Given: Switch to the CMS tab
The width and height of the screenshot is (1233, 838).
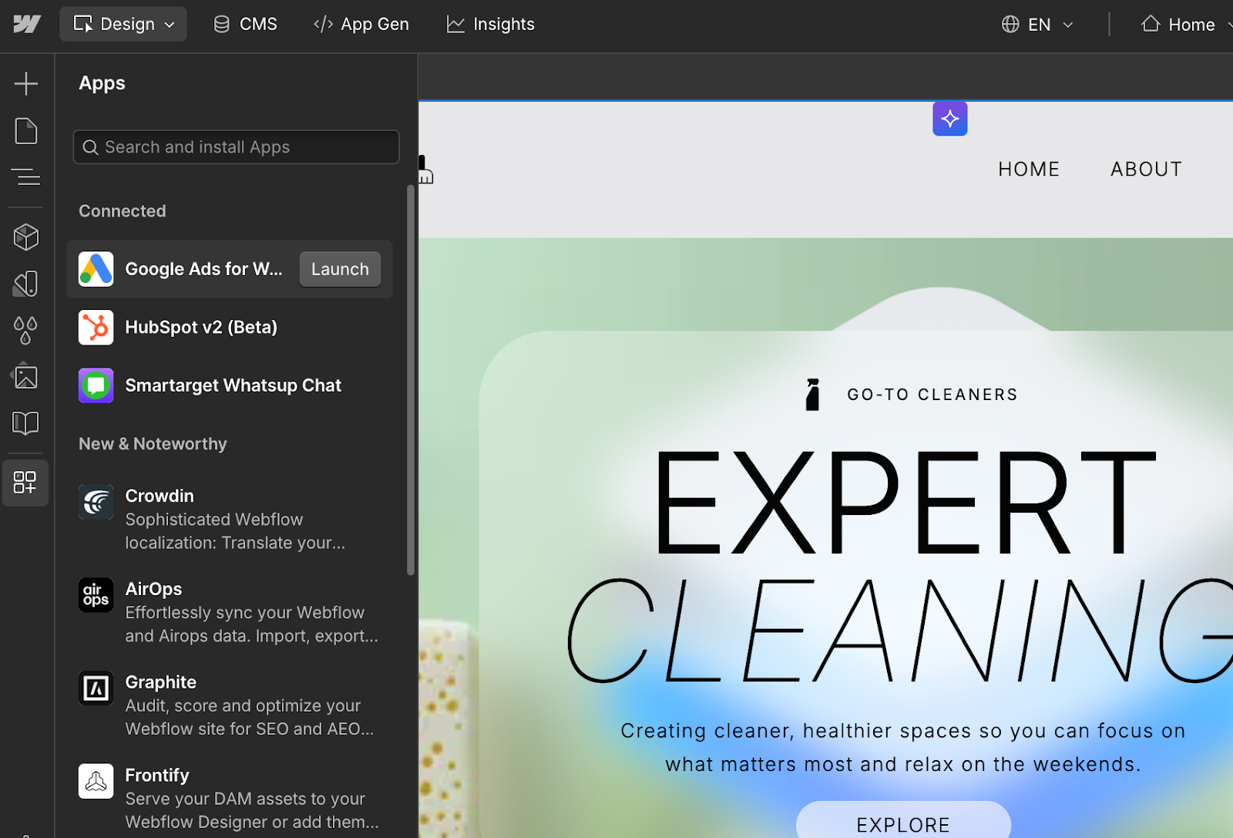Looking at the screenshot, I should pyautogui.click(x=245, y=25).
